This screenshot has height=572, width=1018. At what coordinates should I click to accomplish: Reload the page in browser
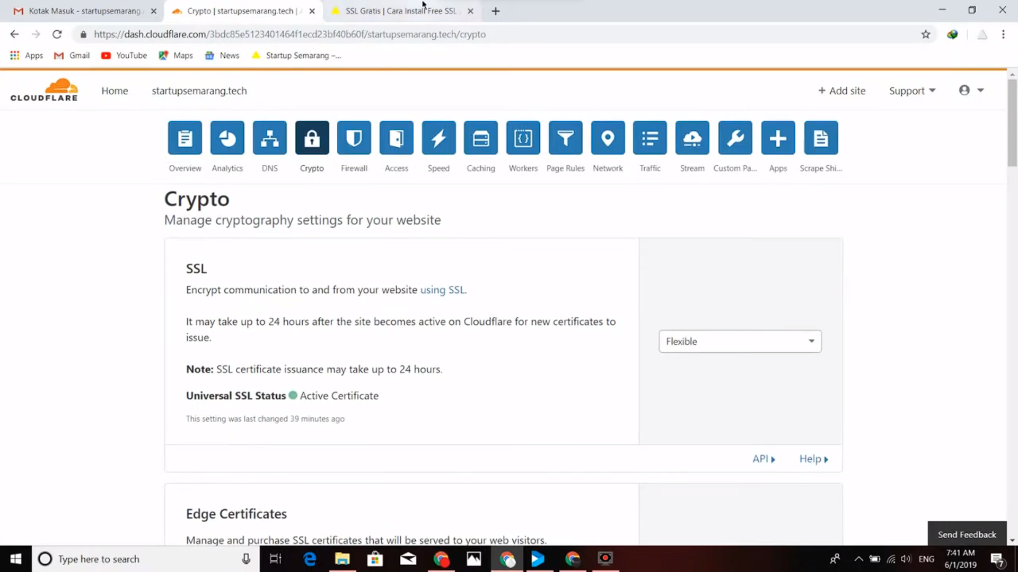pos(57,34)
